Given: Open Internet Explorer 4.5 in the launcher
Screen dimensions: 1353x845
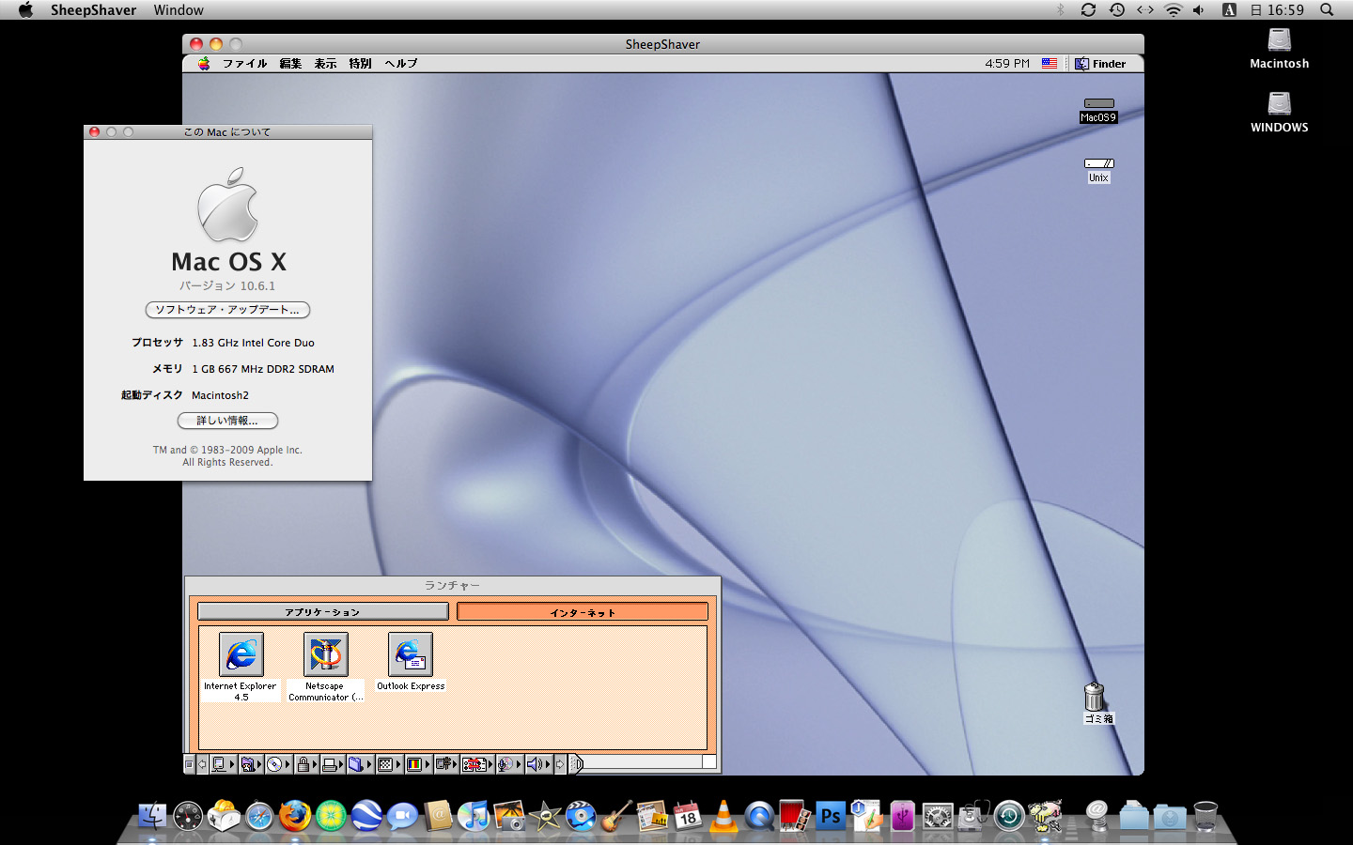Looking at the screenshot, I should [x=241, y=654].
